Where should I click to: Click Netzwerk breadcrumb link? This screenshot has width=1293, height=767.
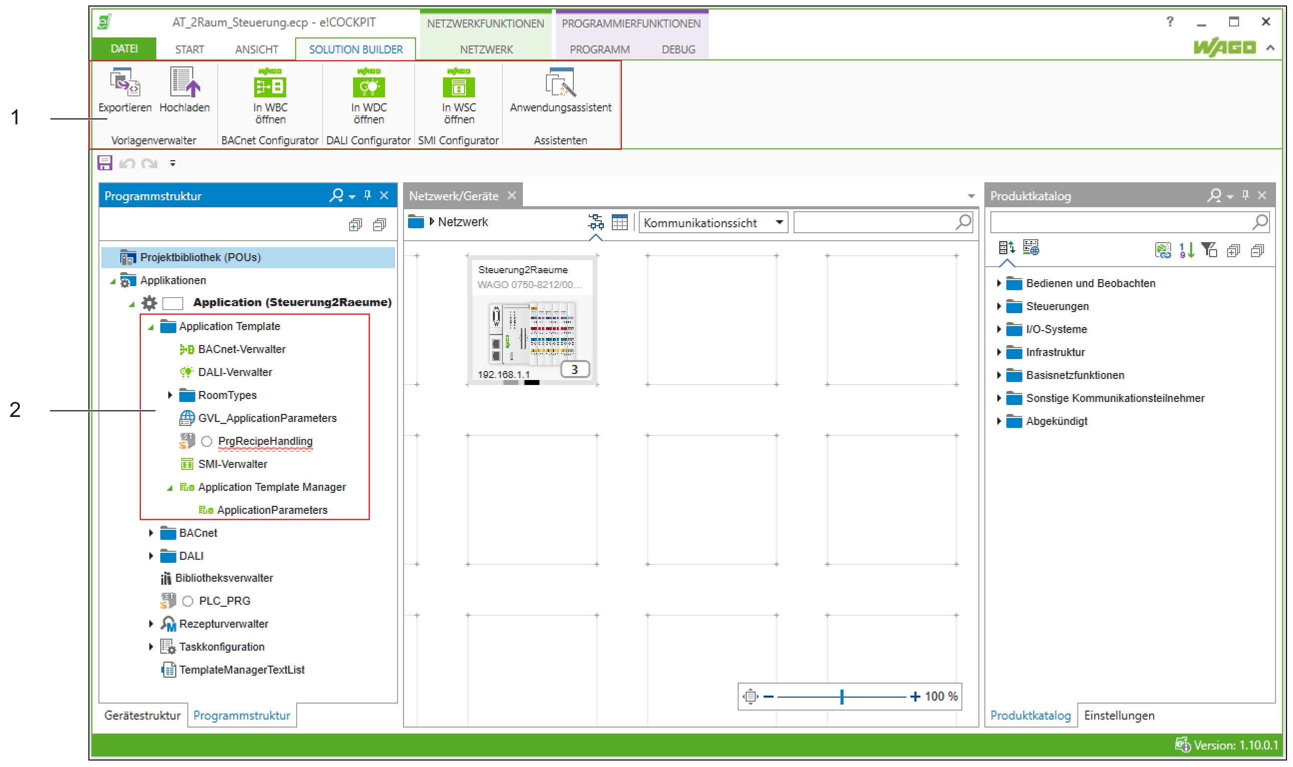tap(462, 222)
